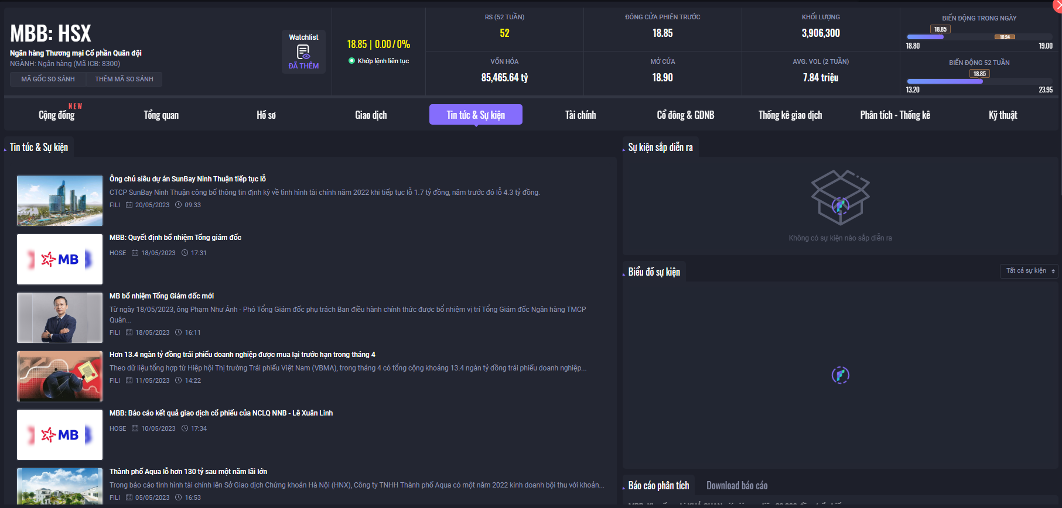
Task: Open the SunBay Ninh Thuận article thumbnail
Action: pyautogui.click(x=60, y=201)
